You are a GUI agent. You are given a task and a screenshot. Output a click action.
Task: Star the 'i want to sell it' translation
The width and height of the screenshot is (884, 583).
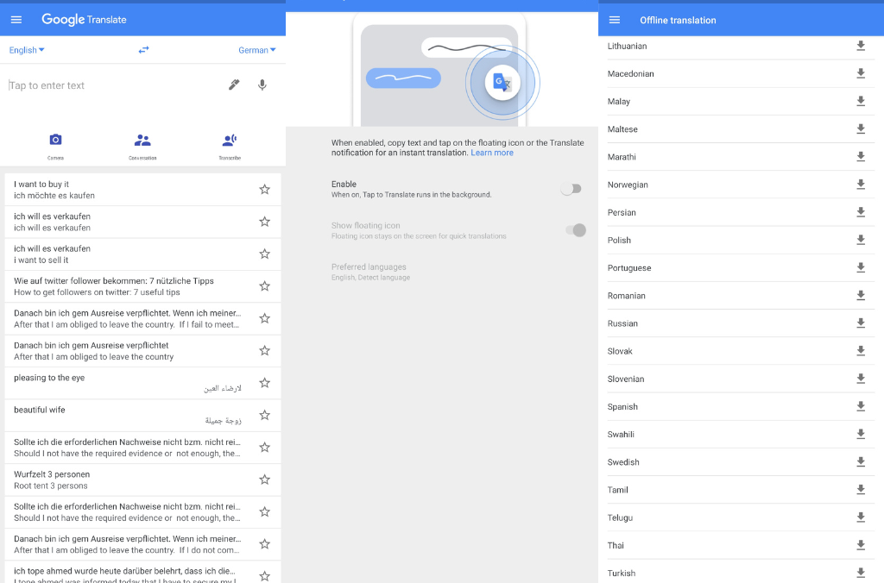(x=264, y=254)
